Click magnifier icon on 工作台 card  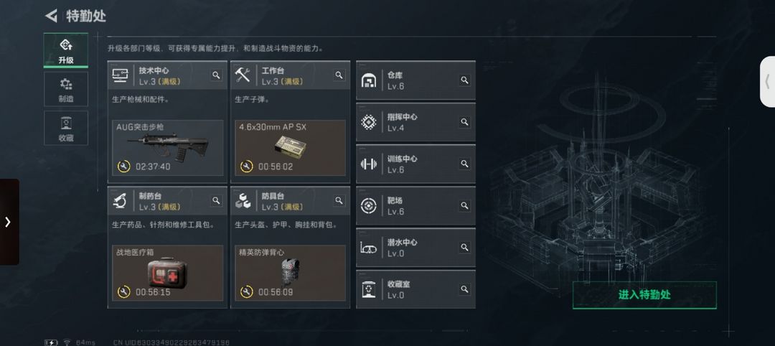tap(339, 75)
